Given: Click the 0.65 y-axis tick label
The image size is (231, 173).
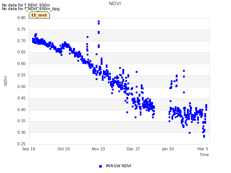Looking at the screenshot, I should click(21, 52).
